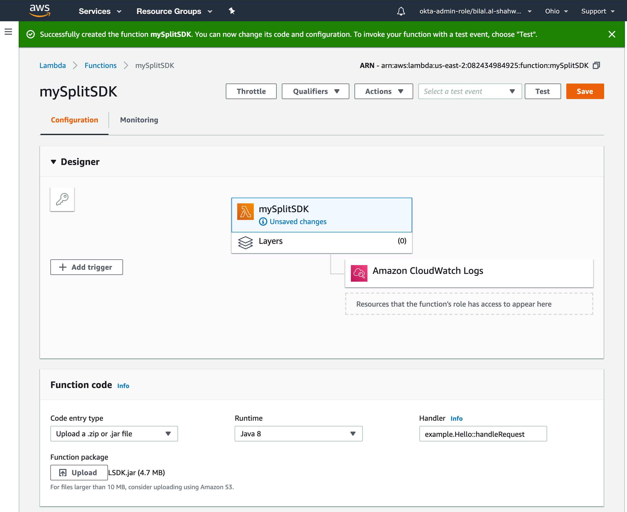Click the Handler input field

[x=483, y=434]
